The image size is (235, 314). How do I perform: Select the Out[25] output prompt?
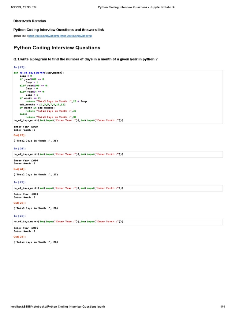tap(20, 203)
